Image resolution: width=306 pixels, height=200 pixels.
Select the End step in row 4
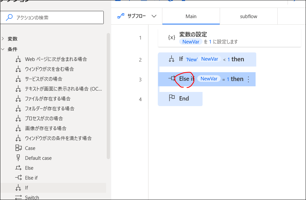click(180, 99)
